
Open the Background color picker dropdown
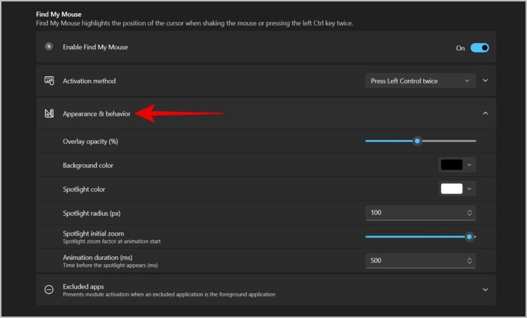469,165
